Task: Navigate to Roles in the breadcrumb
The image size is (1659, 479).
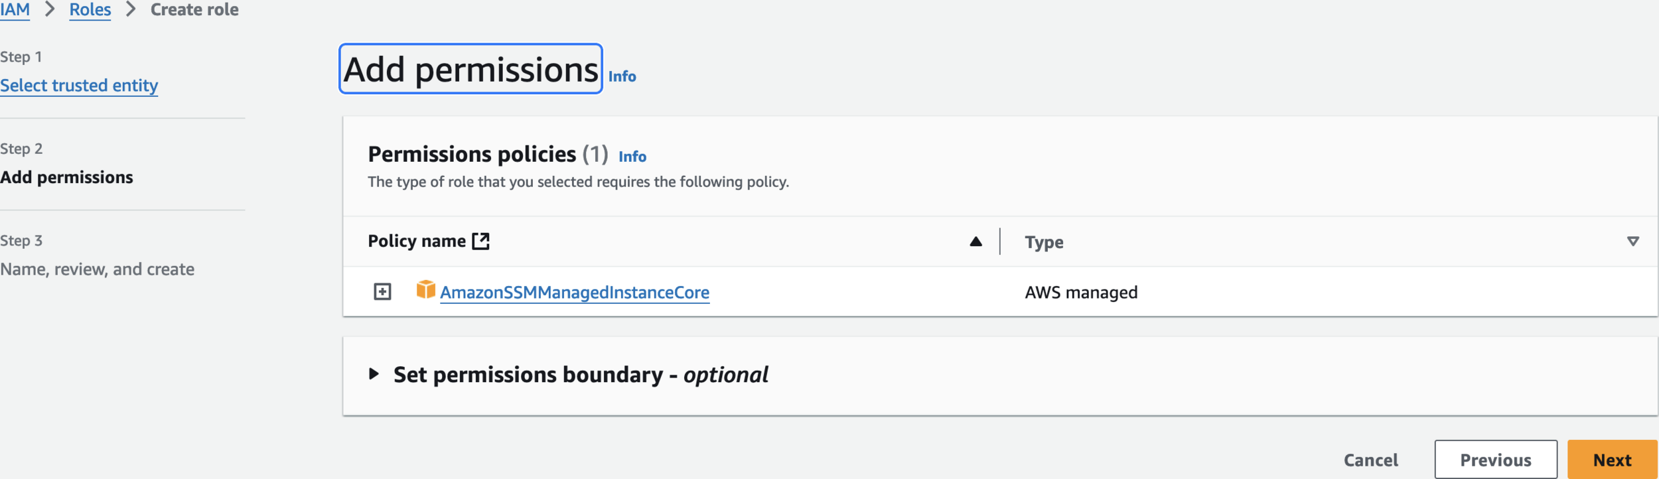Action: (x=90, y=10)
